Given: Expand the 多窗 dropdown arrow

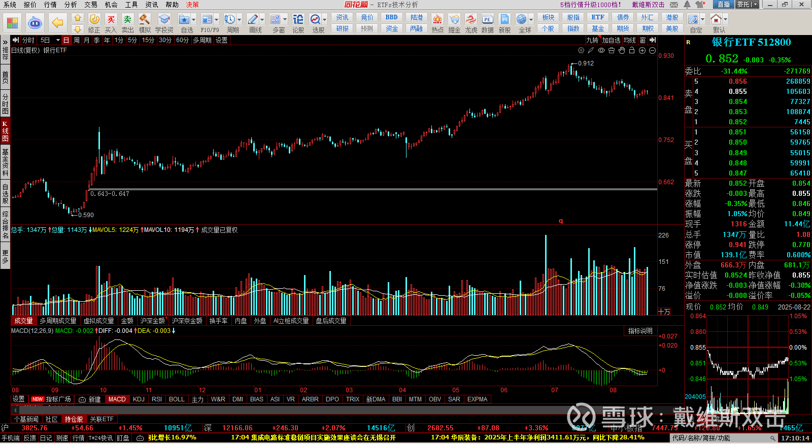Looking at the screenshot, I should pyautogui.click(x=285, y=20).
